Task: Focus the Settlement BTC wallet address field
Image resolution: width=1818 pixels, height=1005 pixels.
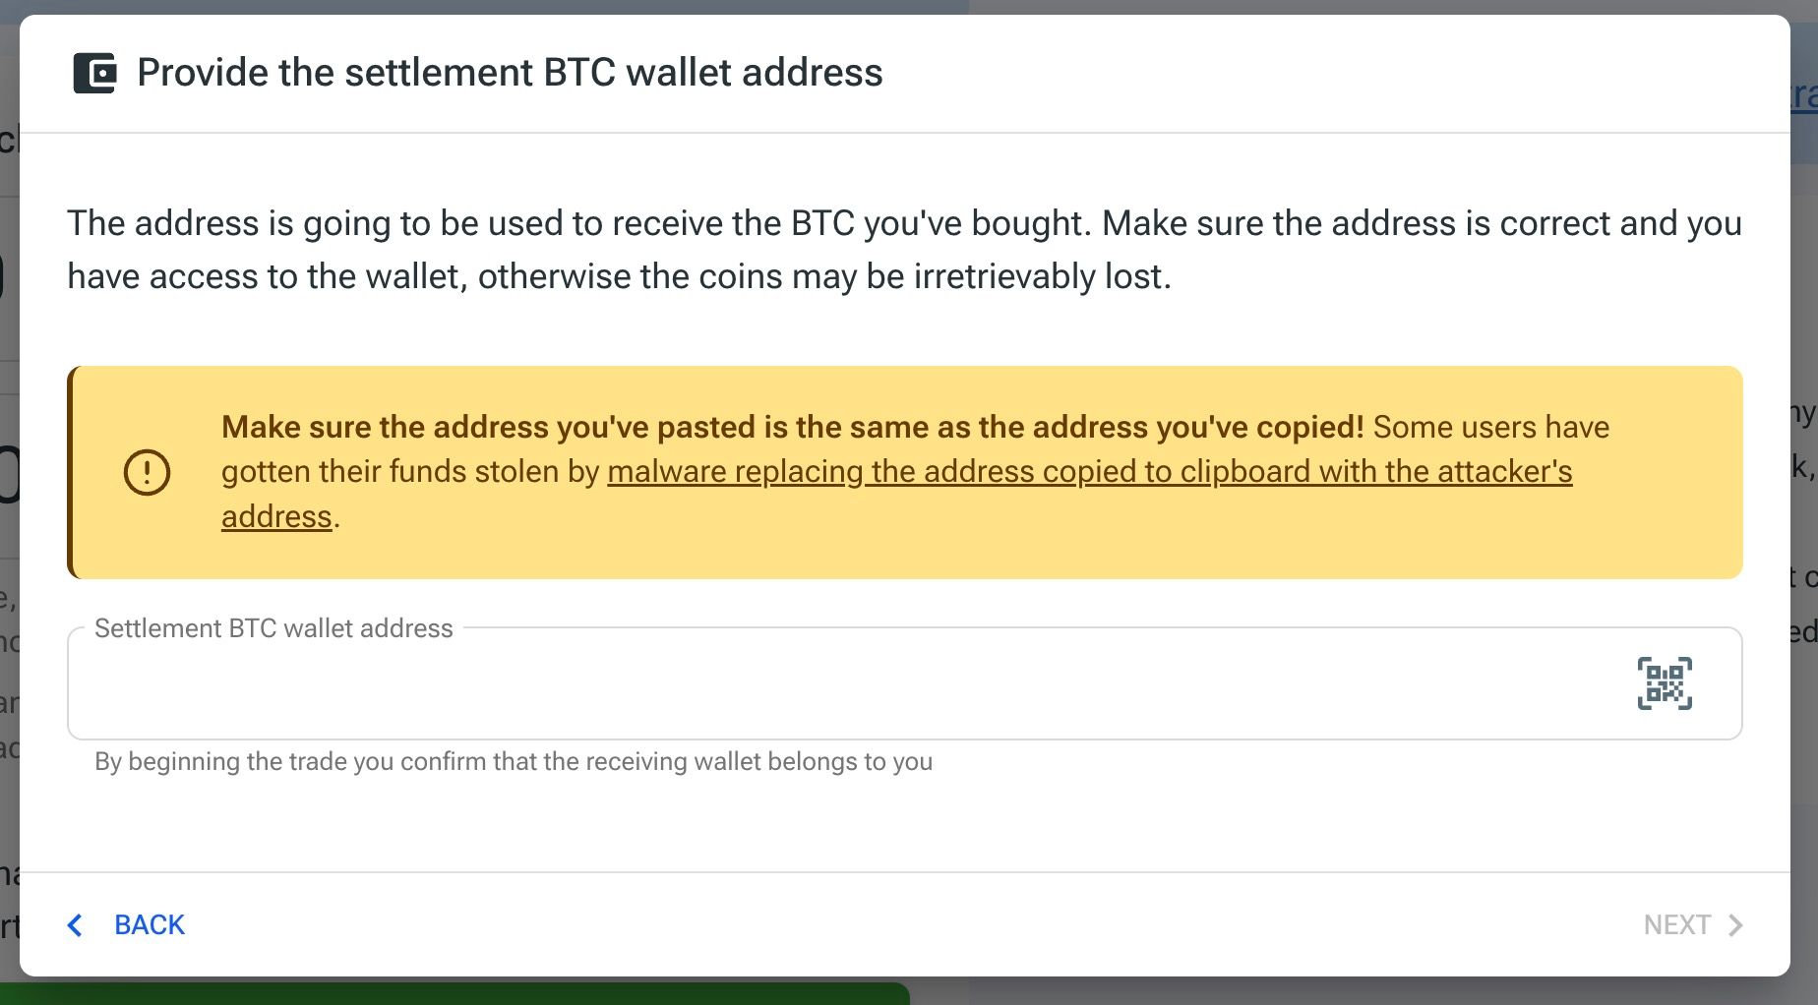Action: pyautogui.click(x=904, y=683)
